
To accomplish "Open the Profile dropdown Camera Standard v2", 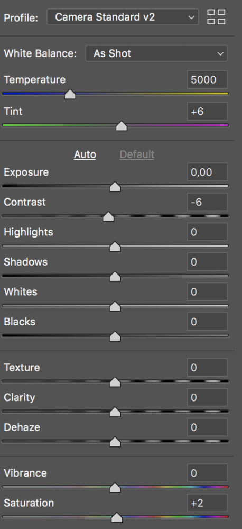I will tap(123, 17).
